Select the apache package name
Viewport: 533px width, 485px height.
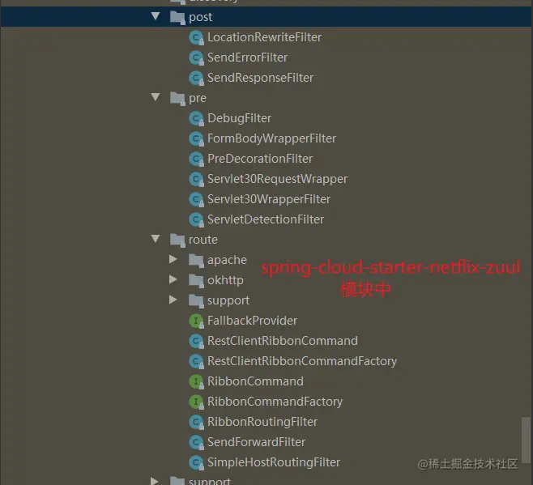227,260
